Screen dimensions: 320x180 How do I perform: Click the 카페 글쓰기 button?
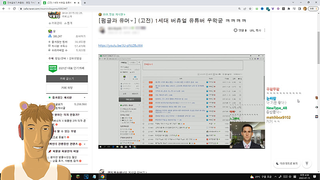coord(67,79)
